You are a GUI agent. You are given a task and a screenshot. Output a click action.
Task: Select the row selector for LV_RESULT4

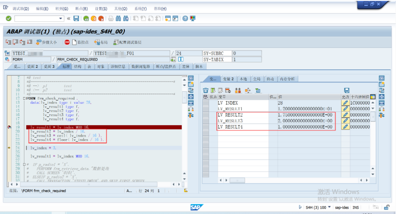(206, 127)
